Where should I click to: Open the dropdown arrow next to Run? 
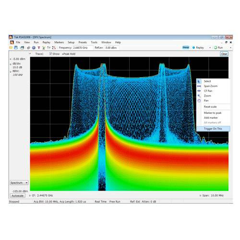pyautogui.click(x=230, y=48)
